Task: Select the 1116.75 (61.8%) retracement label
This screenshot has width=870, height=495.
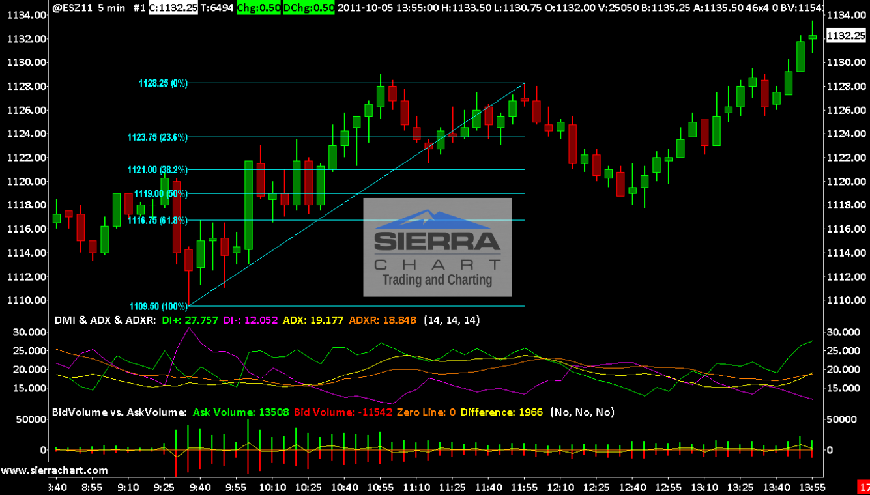Action: (x=158, y=221)
